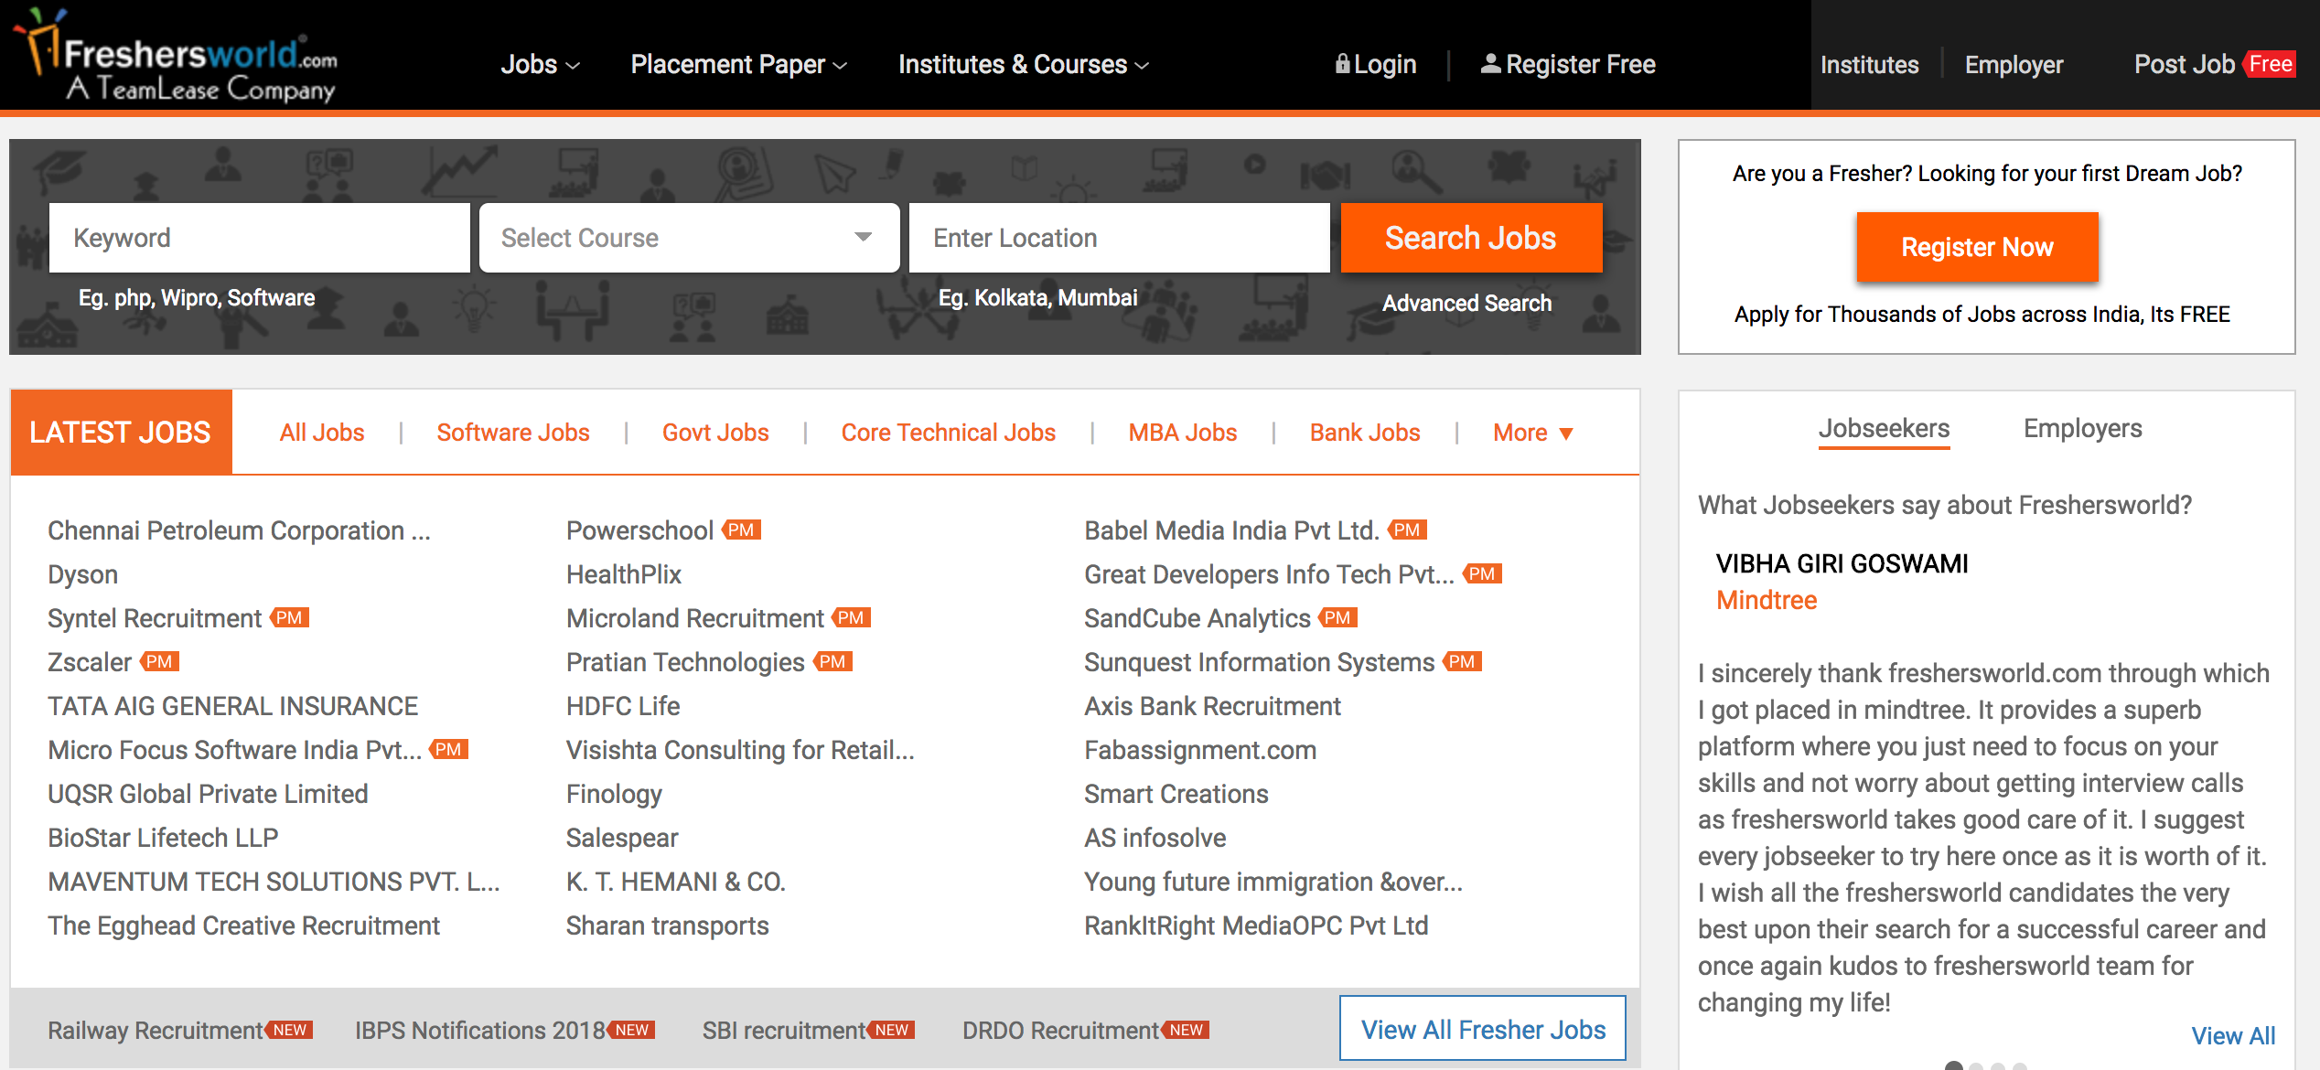Open the Govt Jobs tab
The image size is (2320, 1070).
pyautogui.click(x=715, y=433)
